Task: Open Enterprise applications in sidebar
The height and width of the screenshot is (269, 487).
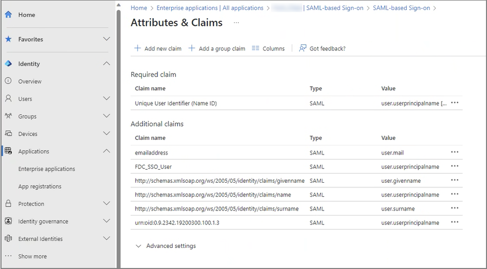Action: pyautogui.click(x=46, y=169)
